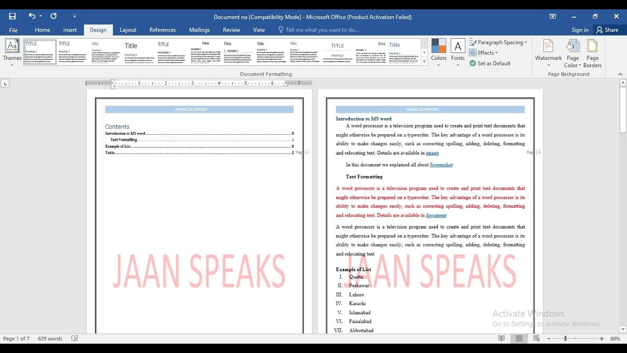Switch to the Home tab

click(x=42, y=30)
